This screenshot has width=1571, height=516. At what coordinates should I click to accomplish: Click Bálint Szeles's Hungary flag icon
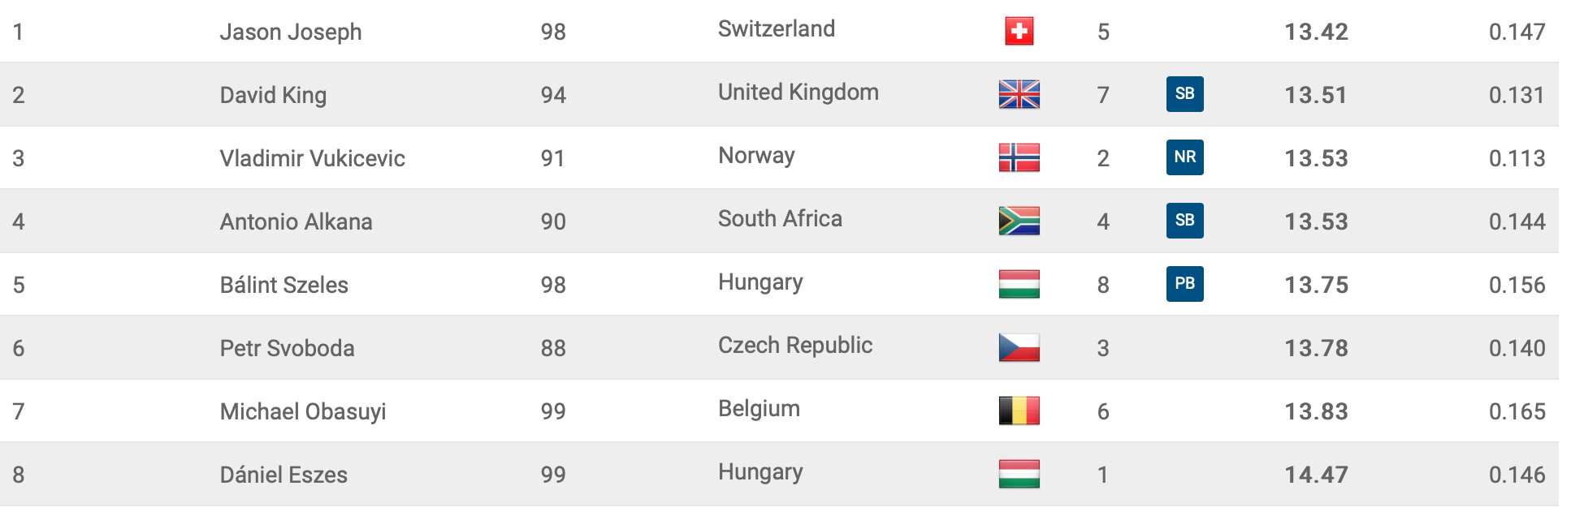pyautogui.click(x=1019, y=285)
